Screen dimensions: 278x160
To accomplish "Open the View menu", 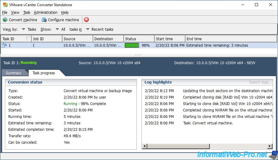I will [15, 13].
